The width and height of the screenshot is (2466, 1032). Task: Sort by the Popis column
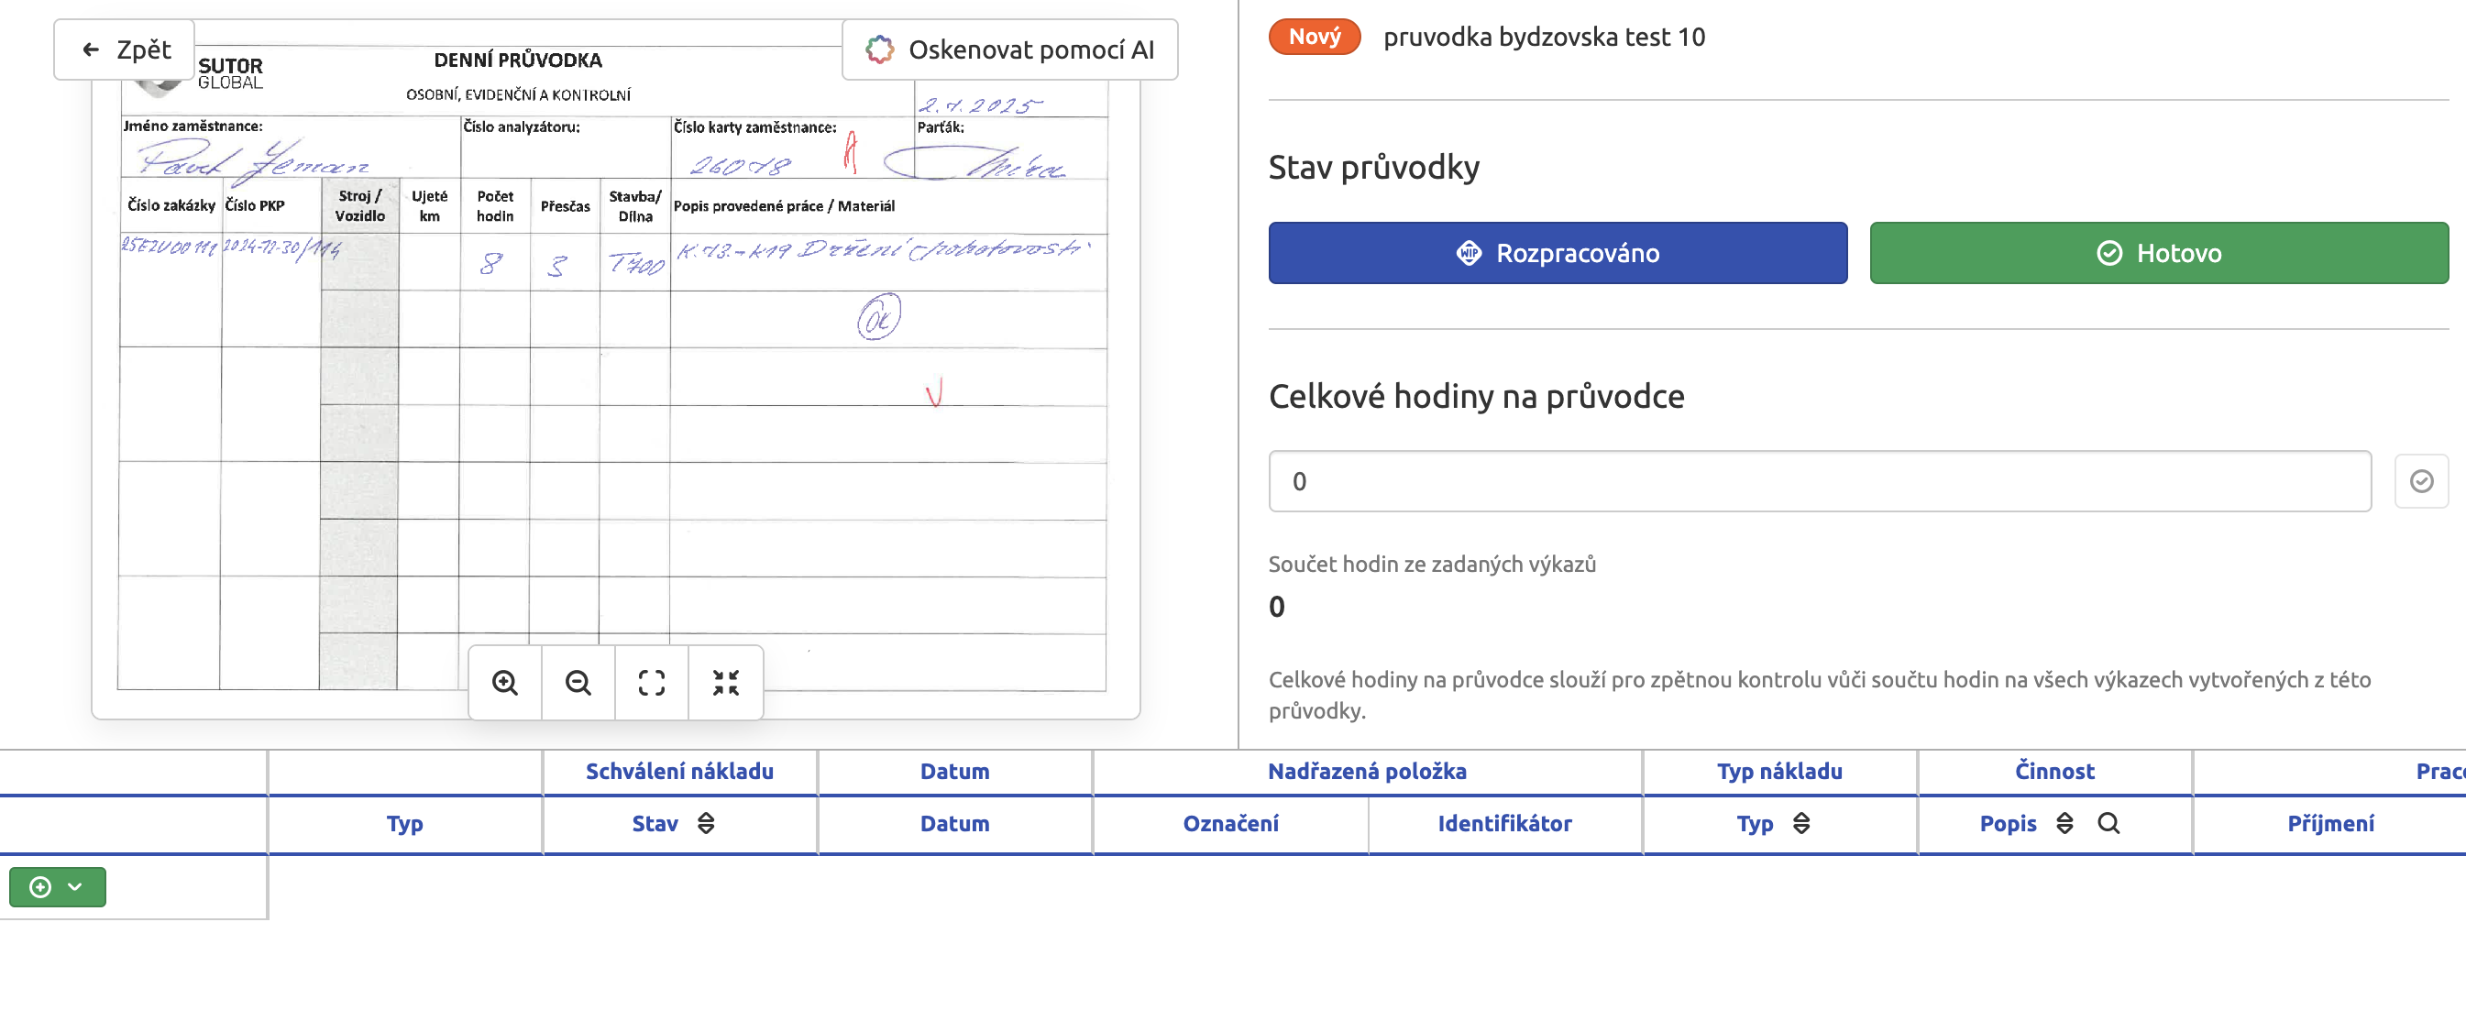tap(2064, 823)
